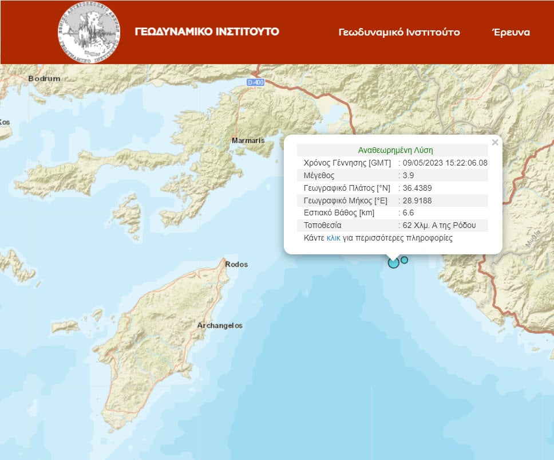Image resolution: width=554 pixels, height=460 pixels.
Task: Open the Γεωδυναμικό Ινστιτούτο menu item
Action: [x=399, y=32]
